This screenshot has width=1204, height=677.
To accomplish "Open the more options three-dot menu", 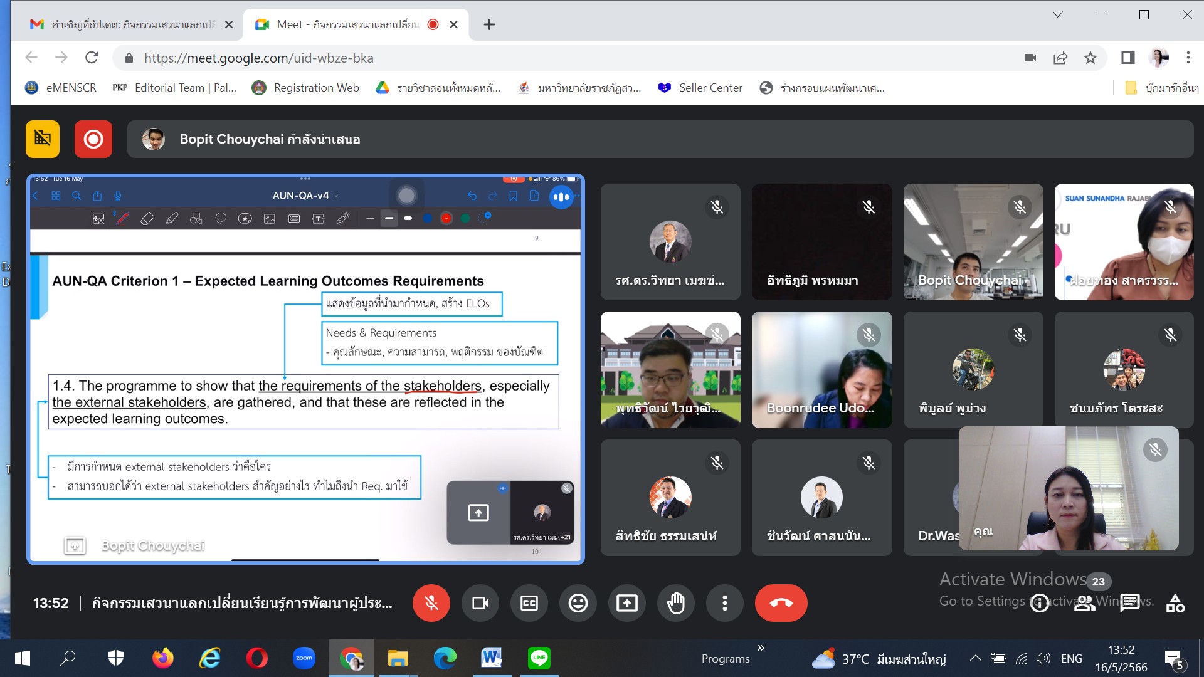I will tap(724, 603).
